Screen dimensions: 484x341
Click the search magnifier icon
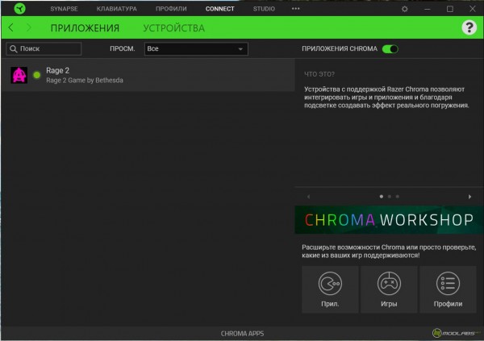pyautogui.click(x=13, y=48)
